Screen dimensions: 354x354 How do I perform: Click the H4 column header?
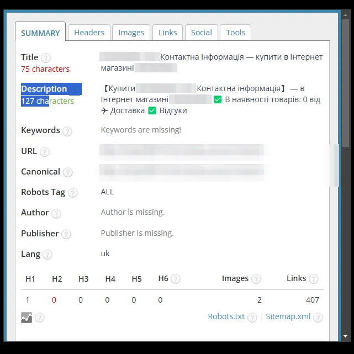coord(110,279)
